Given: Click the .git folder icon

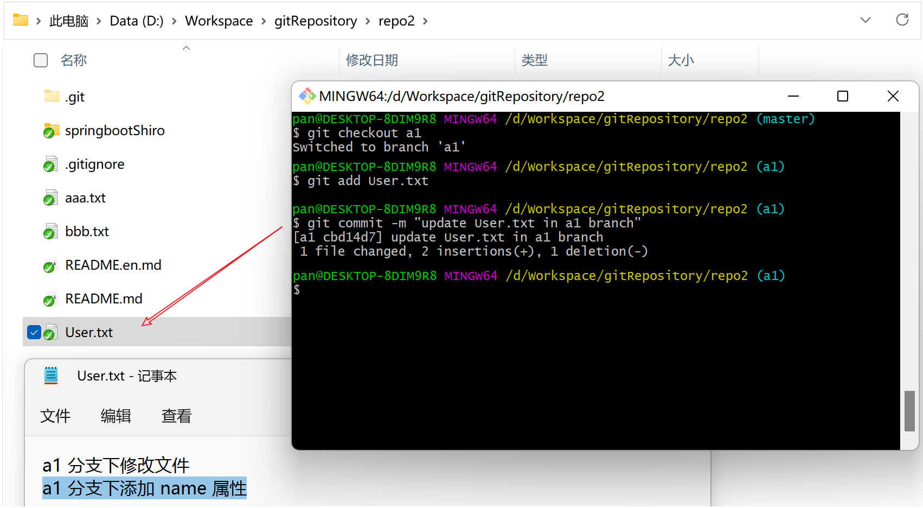Looking at the screenshot, I should tap(52, 97).
